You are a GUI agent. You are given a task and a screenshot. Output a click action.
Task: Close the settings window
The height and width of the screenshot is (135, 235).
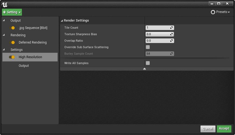click(x=227, y=4)
